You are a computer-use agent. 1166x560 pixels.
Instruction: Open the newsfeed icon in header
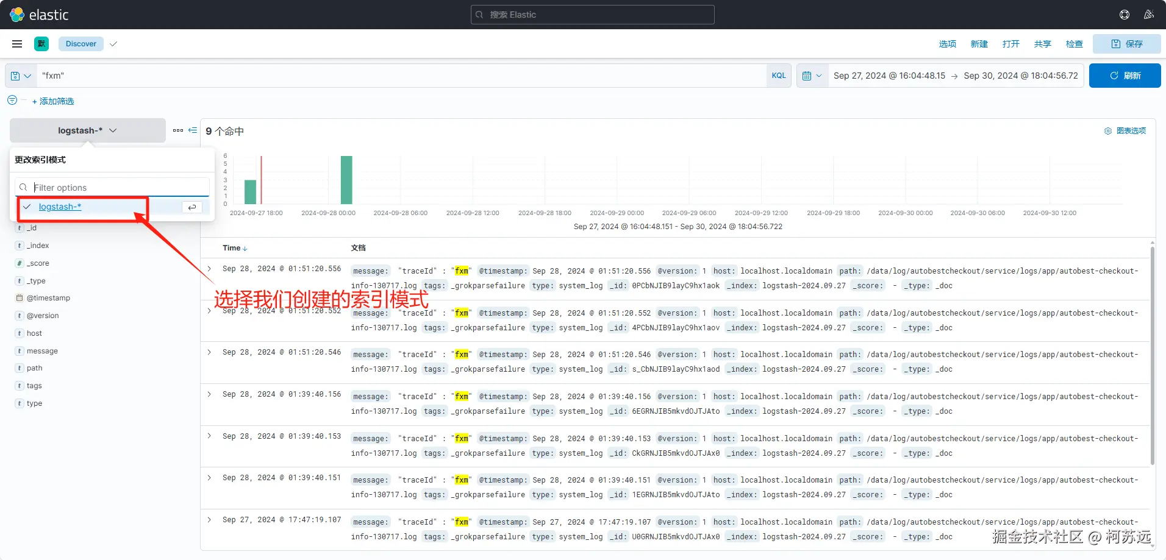tap(1149, 15)
